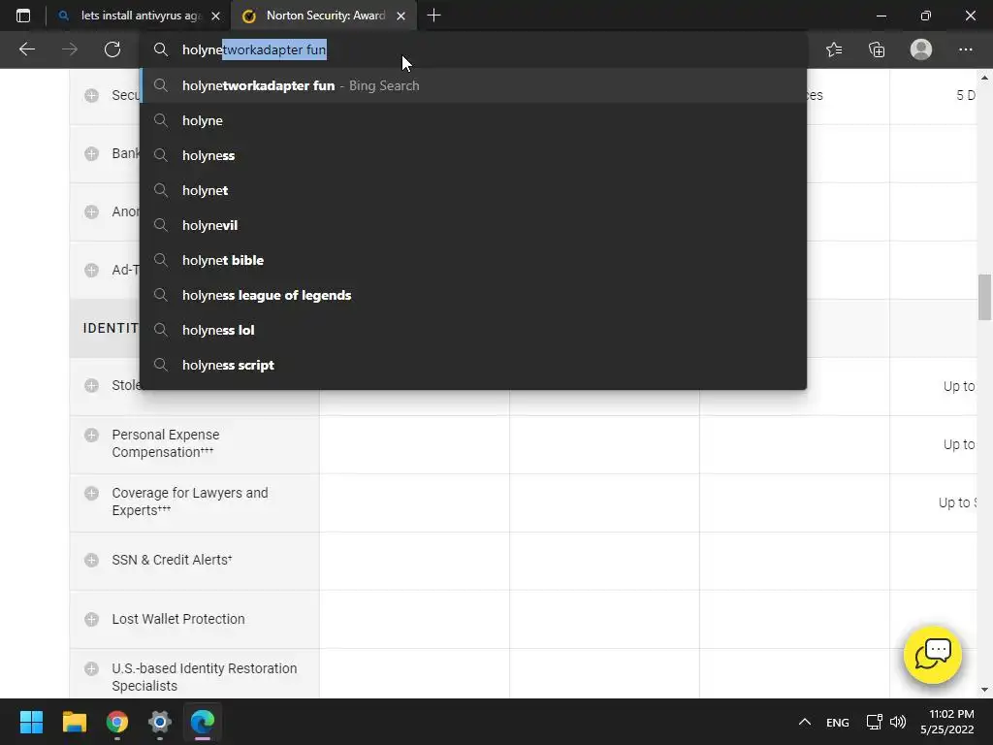Open the browser profile avatar
This screenshot has width=993, height=745.
point(921,49)
